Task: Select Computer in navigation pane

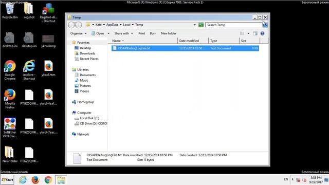Action: (x=84, y=113)
